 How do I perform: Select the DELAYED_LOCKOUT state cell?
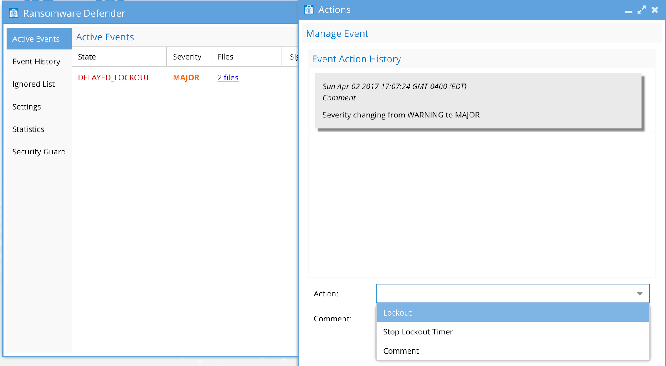pyautogui.click(x=114, y=77)
